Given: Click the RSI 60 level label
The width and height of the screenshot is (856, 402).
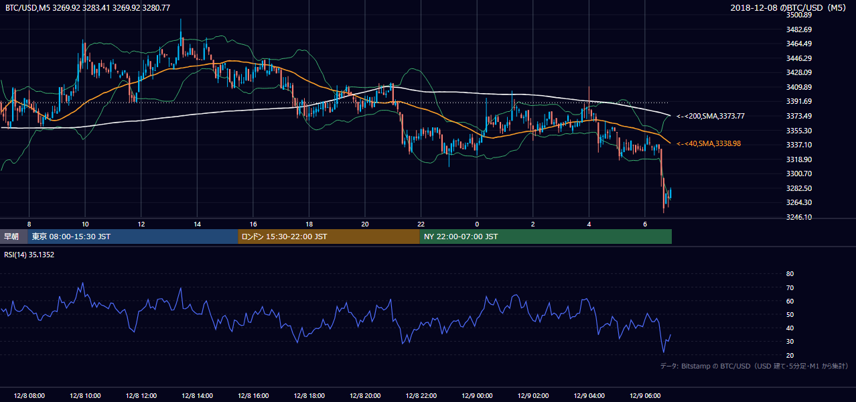Looking at the screenshot, I should coord(790,301).
